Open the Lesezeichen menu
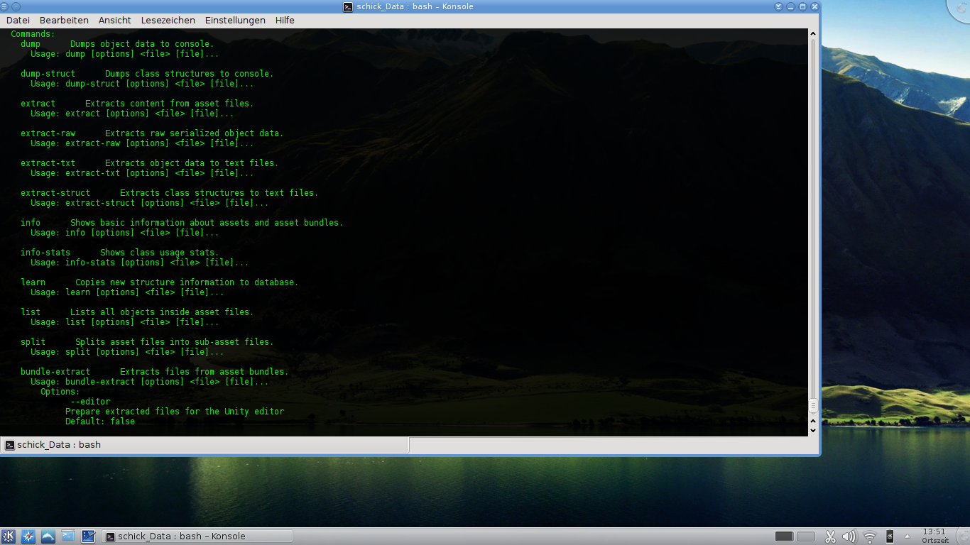The height and width of the screenshot is (545, 970). click(x=168, y=21)
